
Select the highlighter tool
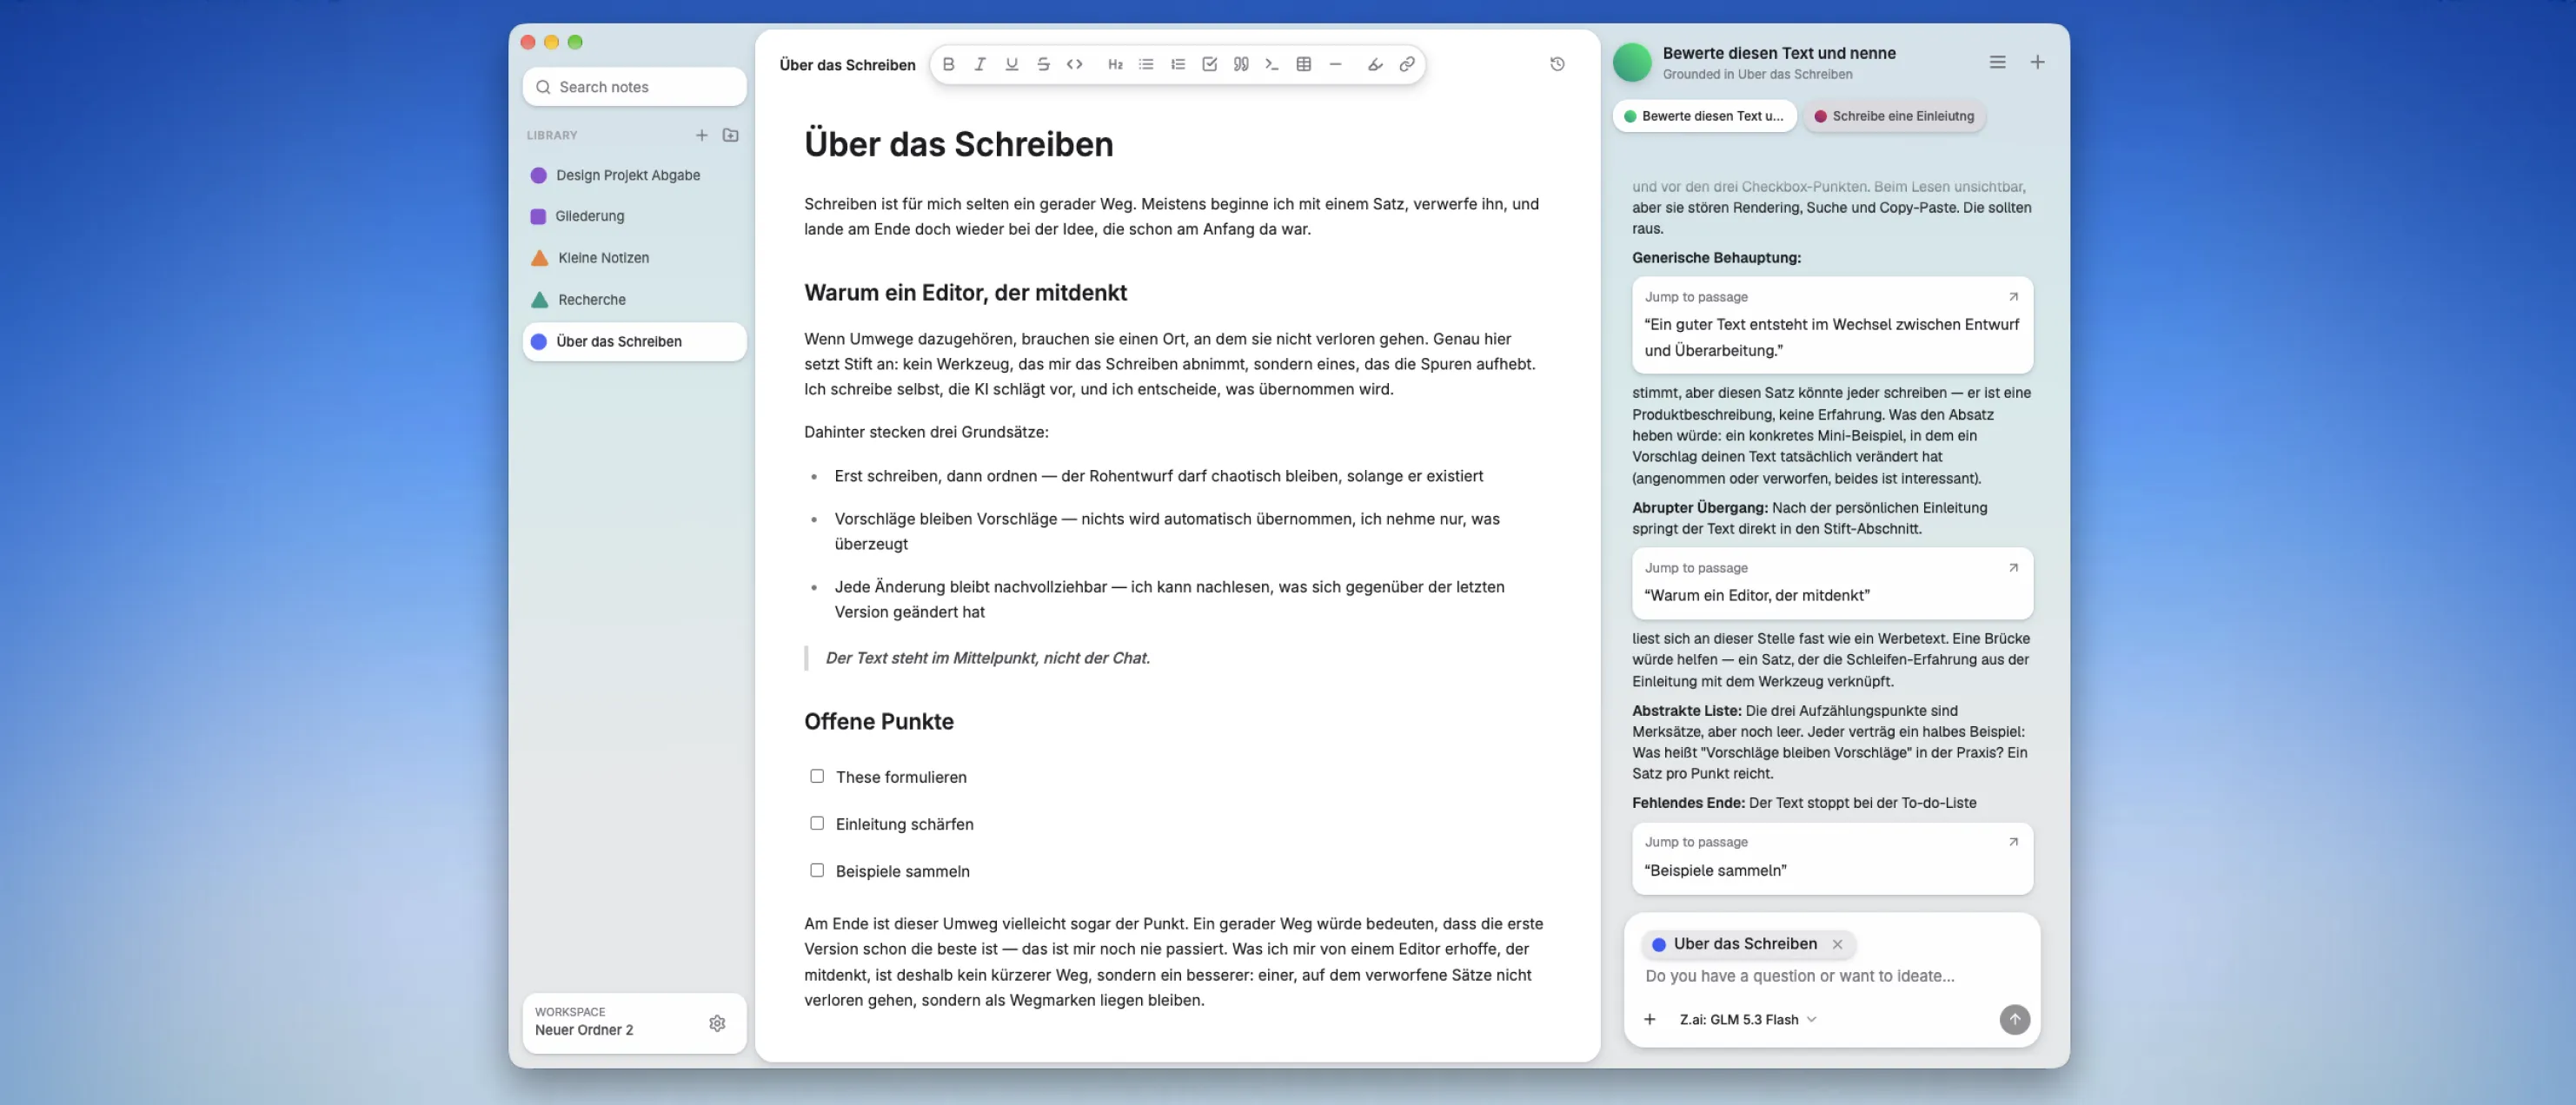(1375, 64)
